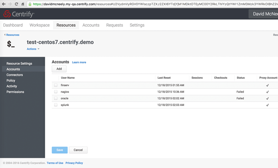This screenshot has height=168, width=278.
Task: Click the Add account button
Action: tap(59, 69)
